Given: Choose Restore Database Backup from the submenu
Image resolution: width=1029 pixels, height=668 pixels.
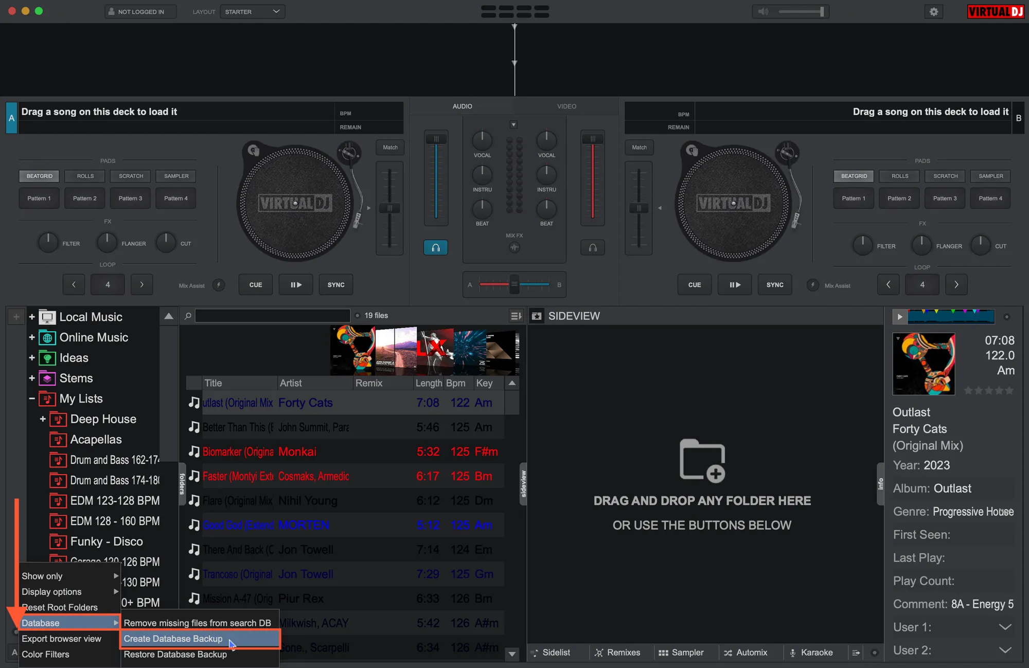Looking at the screenshot, I should tap(175, 654).
